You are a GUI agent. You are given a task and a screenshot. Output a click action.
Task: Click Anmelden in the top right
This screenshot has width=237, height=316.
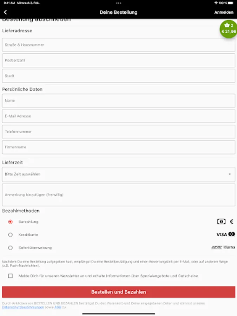(x=223, y=12)
